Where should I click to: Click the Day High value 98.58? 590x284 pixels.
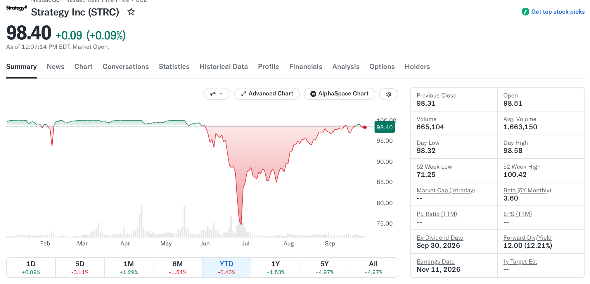tap(513, 151)
